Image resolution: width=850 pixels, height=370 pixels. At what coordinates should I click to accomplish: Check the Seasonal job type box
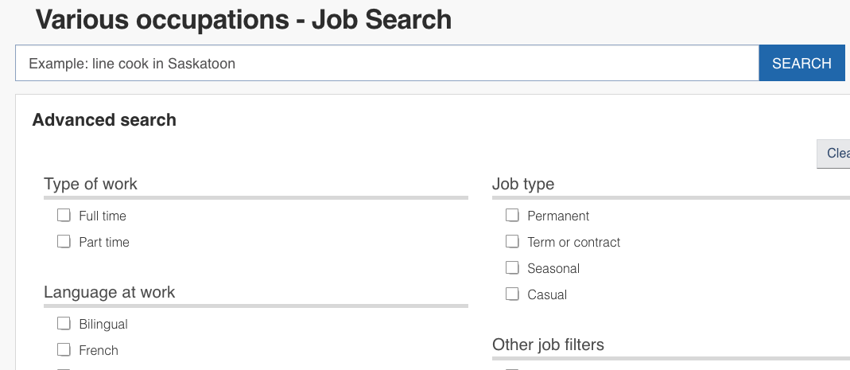pos(512,268)
